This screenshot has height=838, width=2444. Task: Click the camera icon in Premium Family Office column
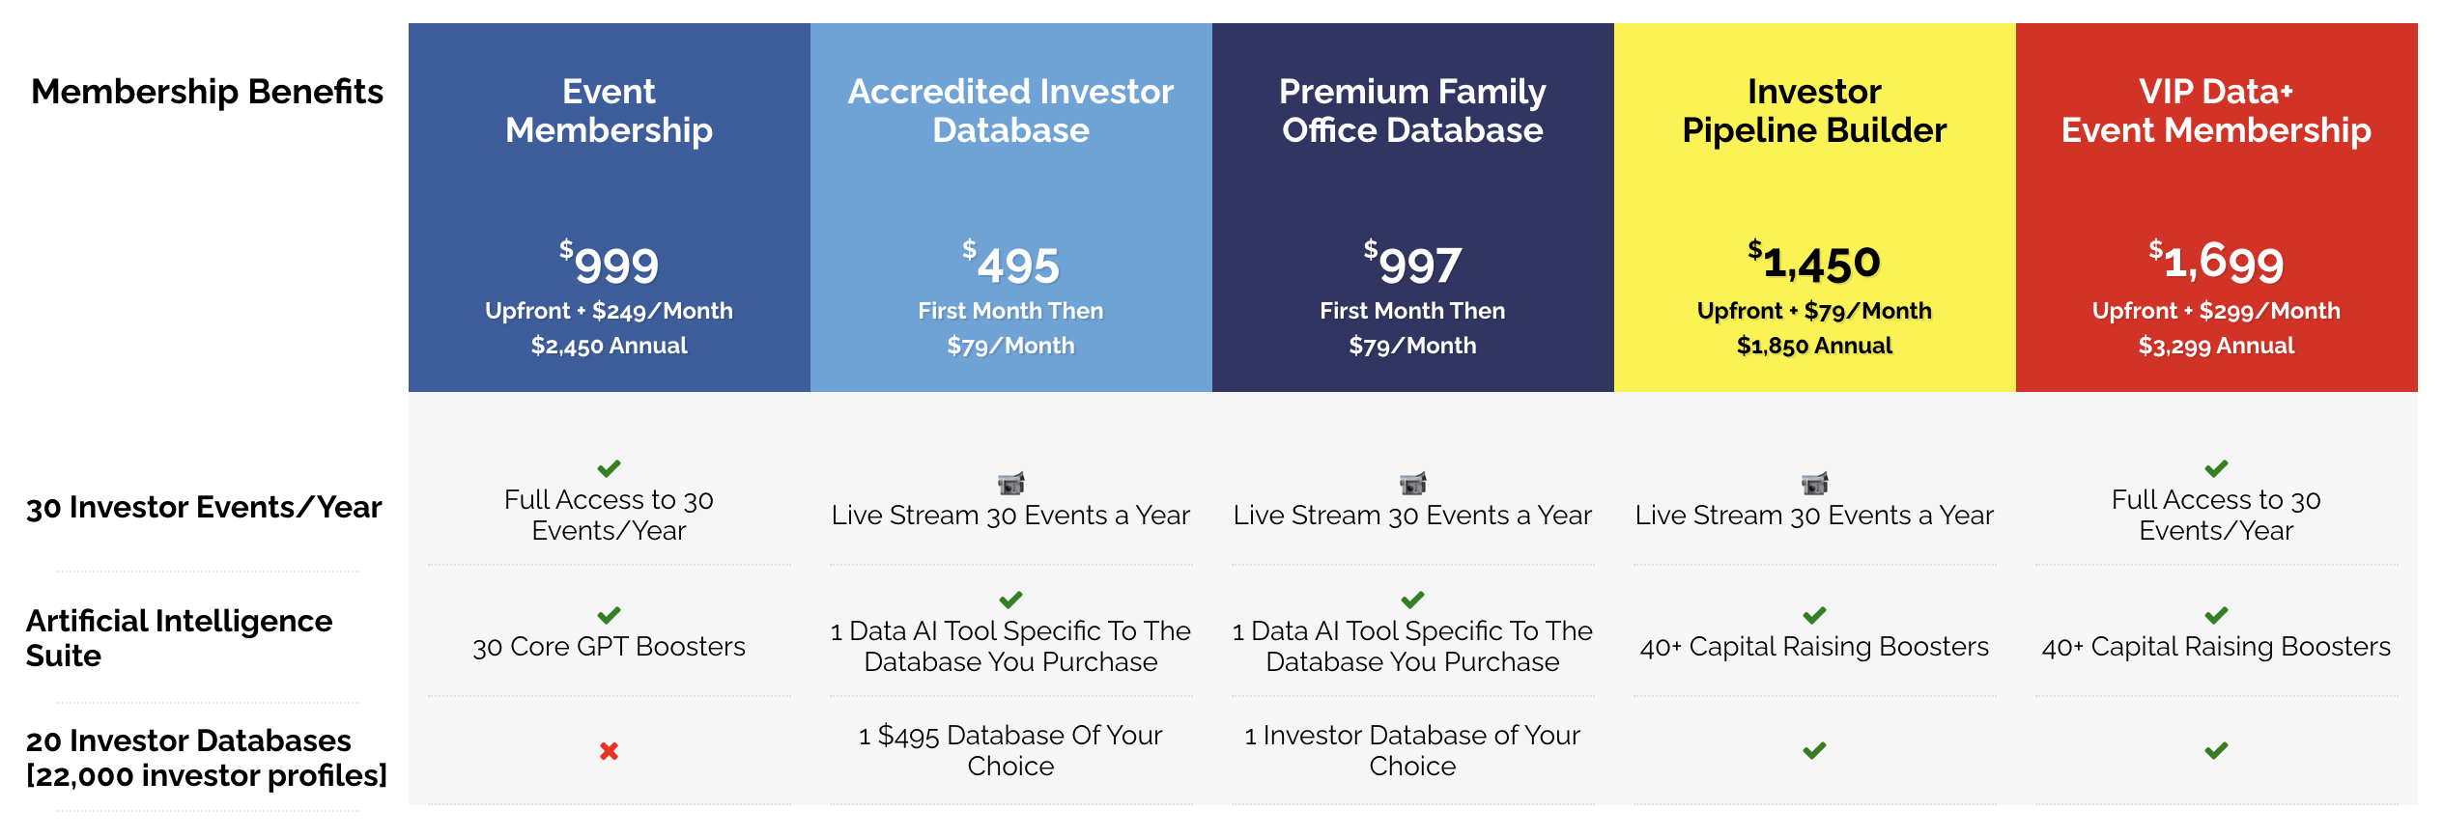(1412, 483)
